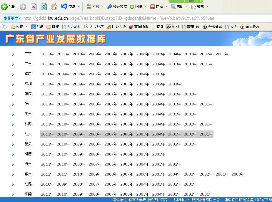Open the last 无忧雅思 bookmark after 人人
The image size is (272, 202).
pos(250,27)
